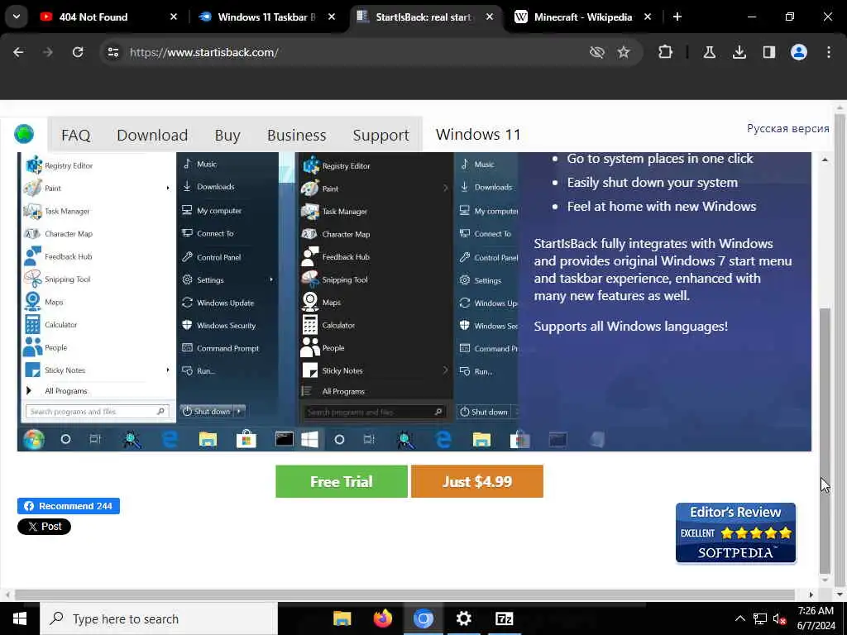Screen dimensions: 847x635
Task: Open the Windows Start button
Action: pos(20,618)
